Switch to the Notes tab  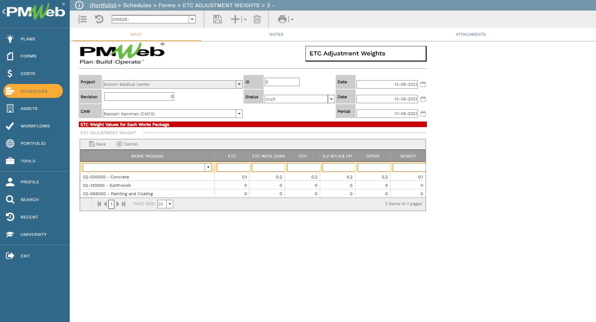pyautogui.click(x=277, y=34)
